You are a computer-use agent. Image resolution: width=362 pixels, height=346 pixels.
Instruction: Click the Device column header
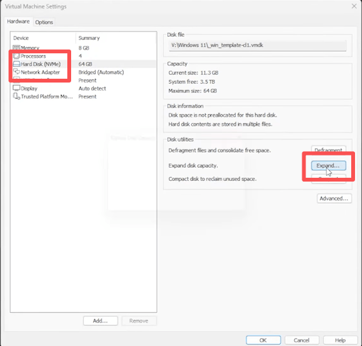pos(21,38)
